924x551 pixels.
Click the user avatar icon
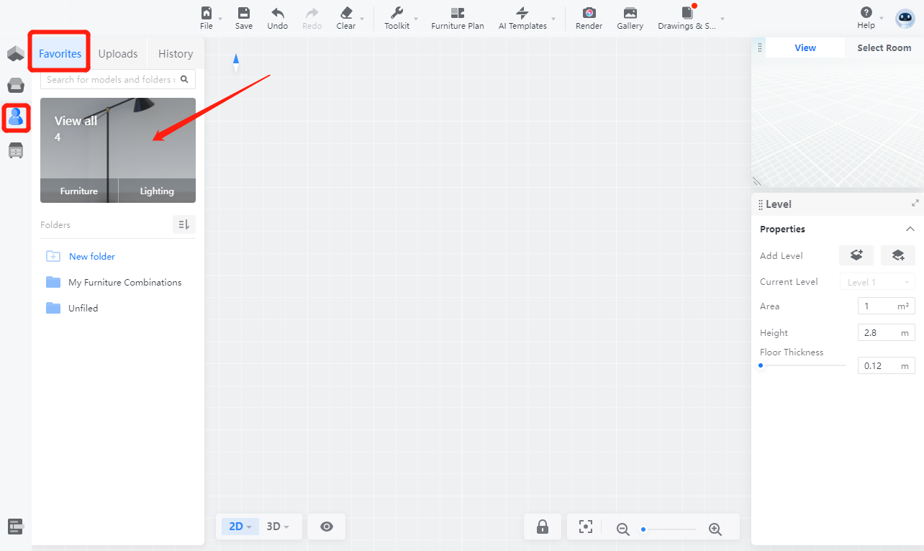905,19
